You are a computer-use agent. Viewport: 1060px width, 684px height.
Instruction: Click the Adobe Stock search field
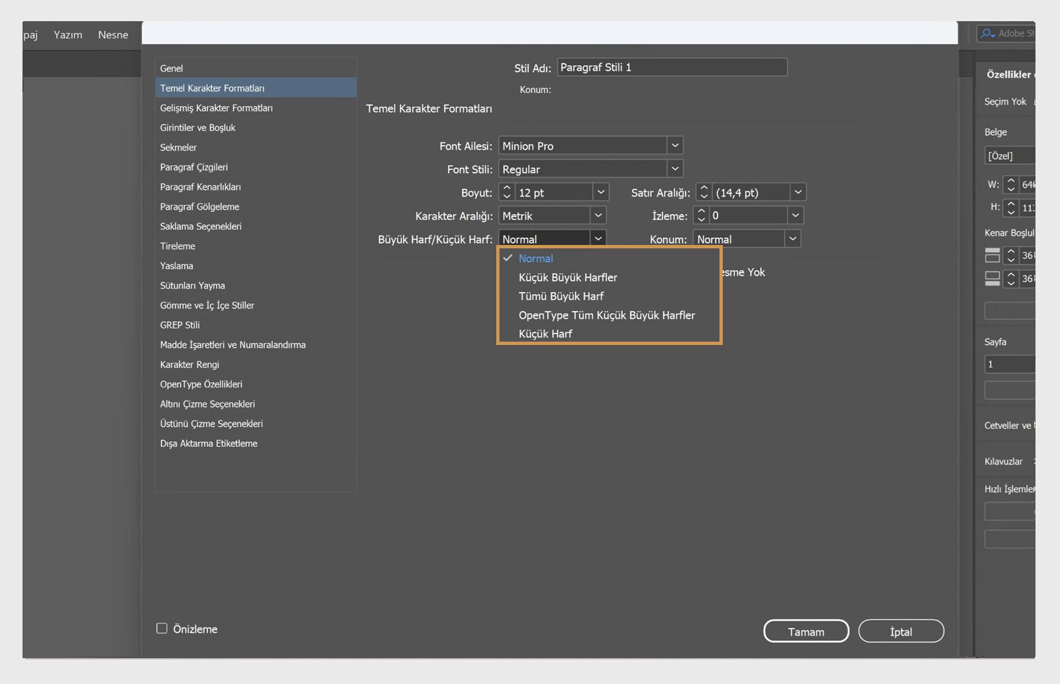point(1007,34)
